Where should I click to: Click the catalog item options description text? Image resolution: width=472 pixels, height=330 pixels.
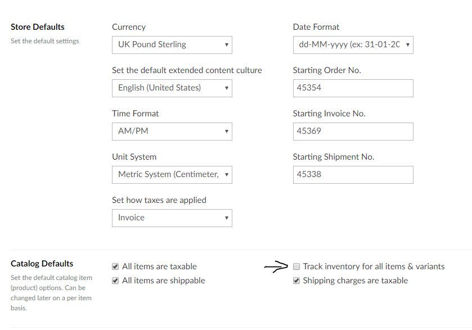[x=51, y=293]
